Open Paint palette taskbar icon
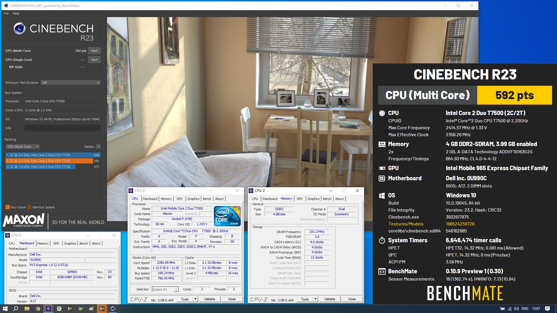 (x=91, y=309)
